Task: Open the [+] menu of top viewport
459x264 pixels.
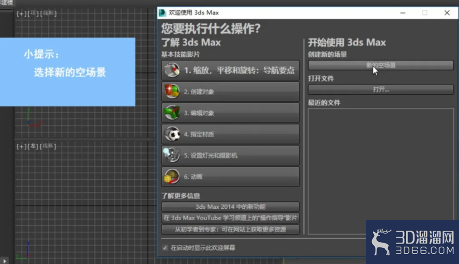Action: (x=21, y=13)
